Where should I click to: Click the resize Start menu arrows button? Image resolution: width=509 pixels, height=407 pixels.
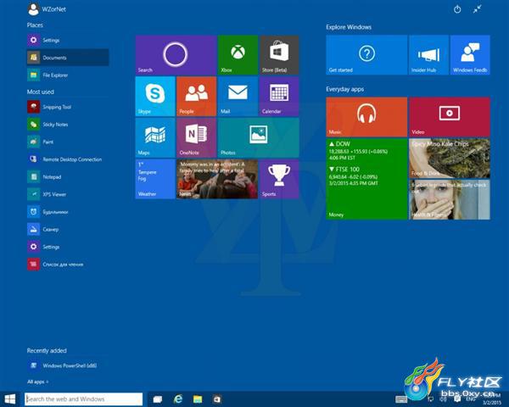(478, 9)
